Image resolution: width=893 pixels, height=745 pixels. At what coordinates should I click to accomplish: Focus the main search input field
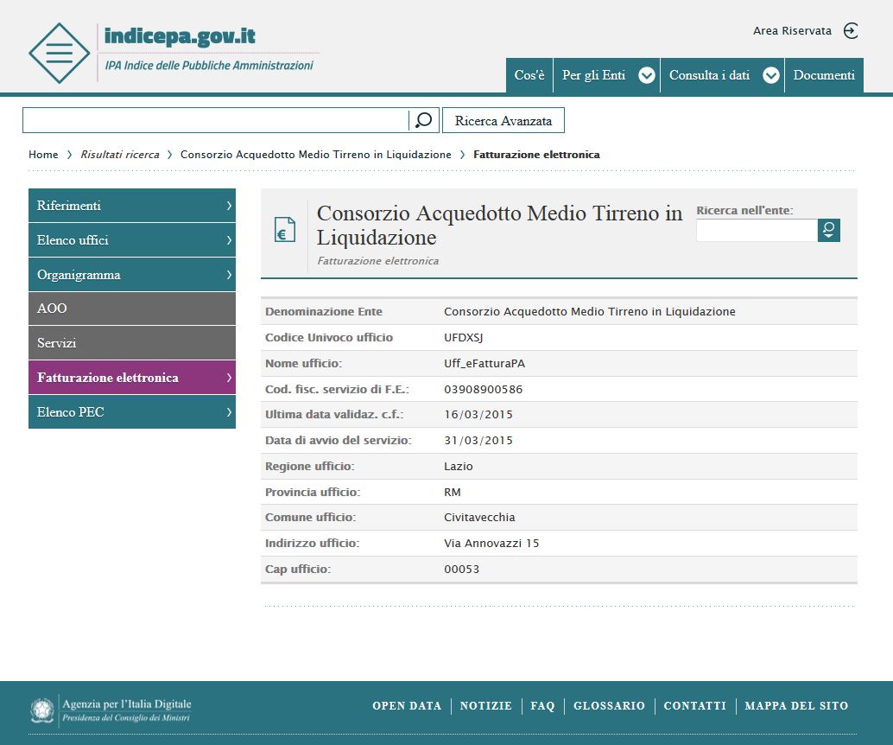(215, 120)
